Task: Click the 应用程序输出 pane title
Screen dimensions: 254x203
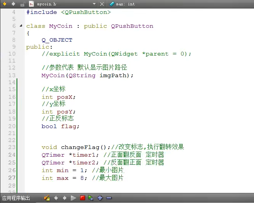Action: [16, 198]
